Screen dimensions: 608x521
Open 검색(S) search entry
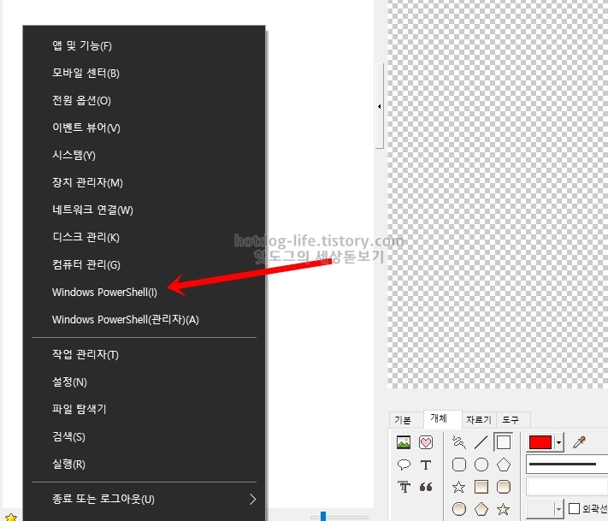(145, 437)
